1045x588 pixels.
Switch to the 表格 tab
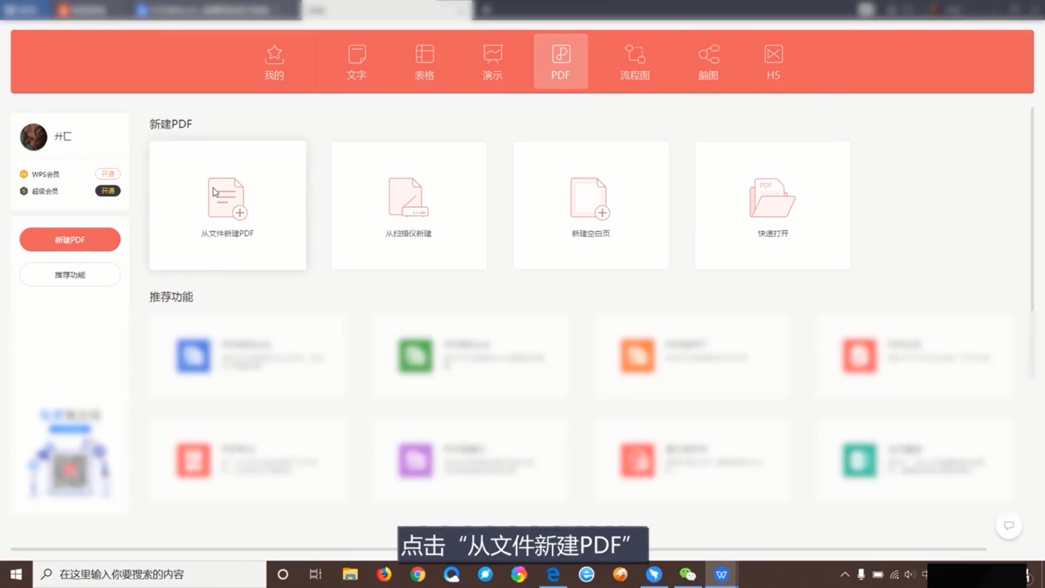(x=425, y=62)
